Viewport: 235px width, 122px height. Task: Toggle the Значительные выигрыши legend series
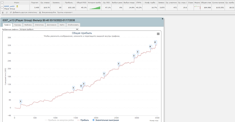[106, 120]
